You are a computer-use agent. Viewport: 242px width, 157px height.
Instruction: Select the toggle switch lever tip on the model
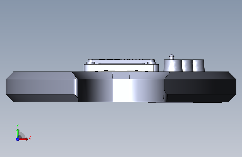[171, 57]
